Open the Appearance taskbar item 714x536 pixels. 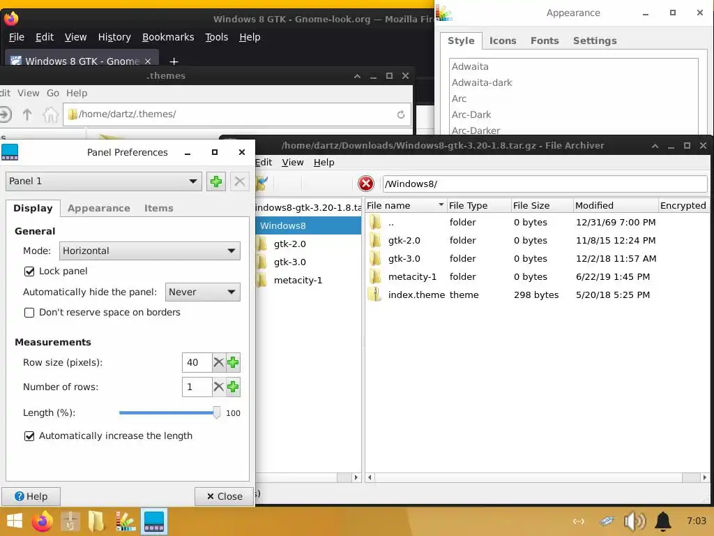(x=126, y=521)
